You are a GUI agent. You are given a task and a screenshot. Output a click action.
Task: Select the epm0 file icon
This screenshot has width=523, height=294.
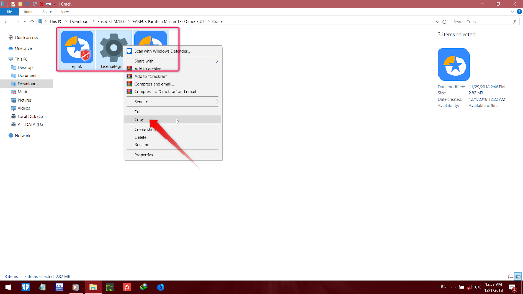(77, 47)
